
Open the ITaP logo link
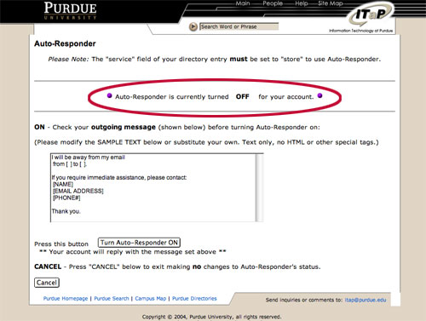pos(371,14)
